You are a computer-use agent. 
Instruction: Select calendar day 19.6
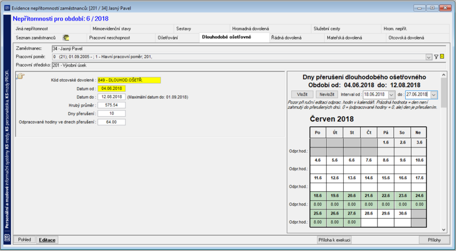point(335,196)
